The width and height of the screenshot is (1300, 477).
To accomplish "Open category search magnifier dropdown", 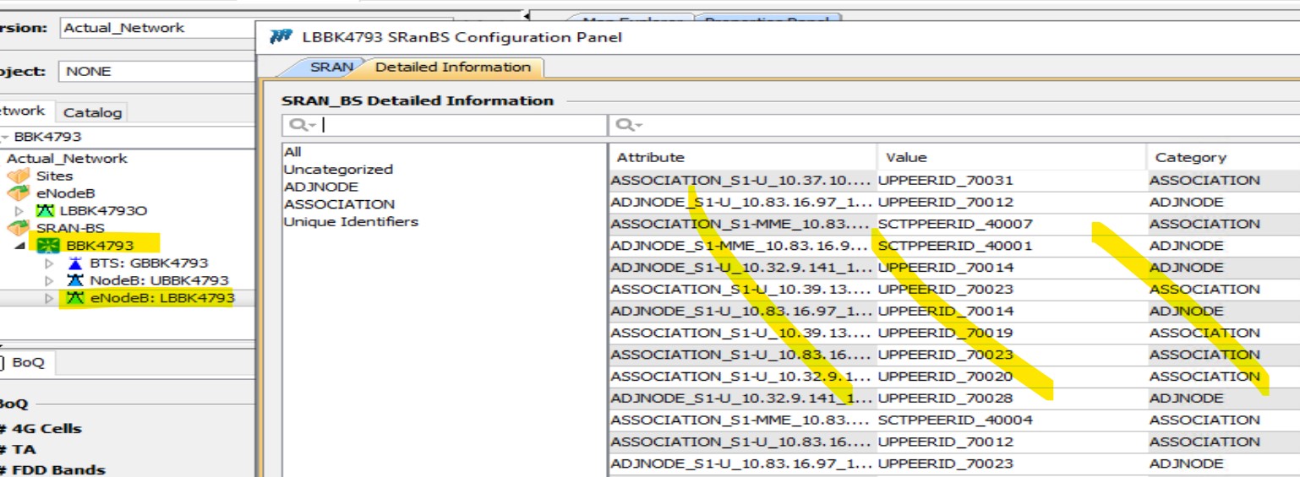I will pos(302,125).
